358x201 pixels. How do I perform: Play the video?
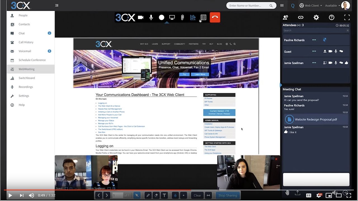[x=10, y=195]
